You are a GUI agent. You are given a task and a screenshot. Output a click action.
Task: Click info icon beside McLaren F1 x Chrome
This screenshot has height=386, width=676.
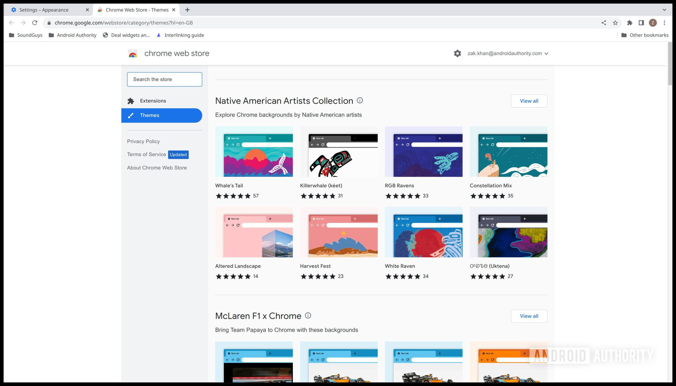tap(308, 316)
